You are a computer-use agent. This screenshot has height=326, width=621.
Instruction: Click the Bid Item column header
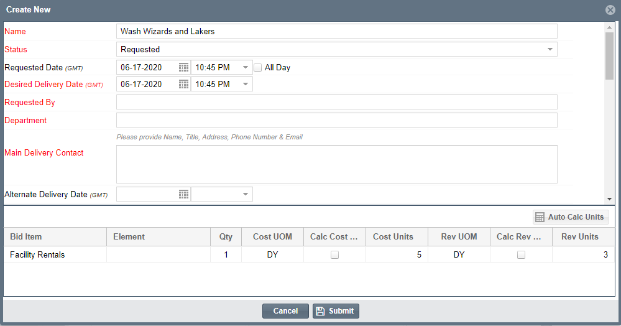(55, 237)
